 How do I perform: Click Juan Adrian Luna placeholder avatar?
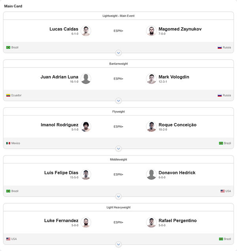pyautogui.click(x=86, y=79)
